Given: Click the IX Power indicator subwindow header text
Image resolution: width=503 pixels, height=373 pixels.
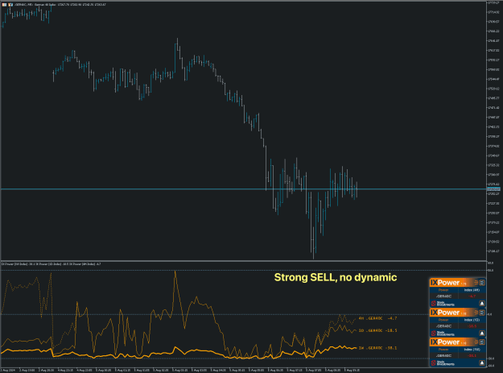Looking at the screenshot, I should tap(52, 264).
